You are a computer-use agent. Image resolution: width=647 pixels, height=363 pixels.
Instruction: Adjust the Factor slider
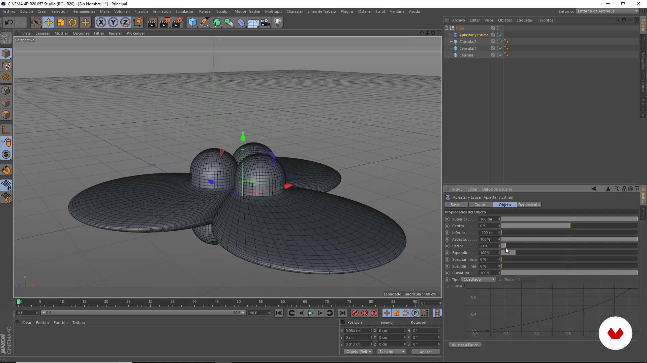point(569,246)
